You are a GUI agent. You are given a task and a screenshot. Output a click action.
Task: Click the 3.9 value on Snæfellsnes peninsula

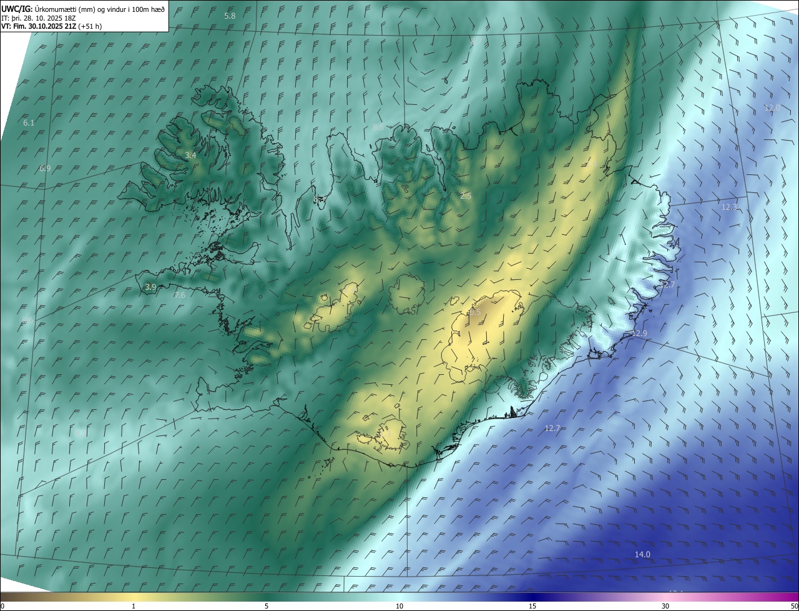[x=150, y=287]
